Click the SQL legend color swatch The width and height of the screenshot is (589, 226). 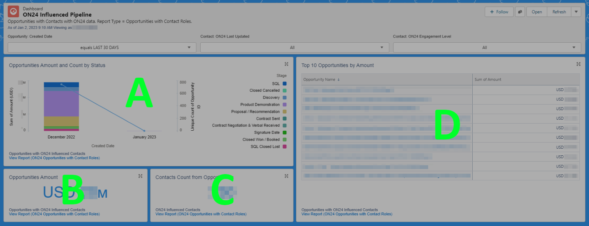pyautogui.click(x=285, y=84)
